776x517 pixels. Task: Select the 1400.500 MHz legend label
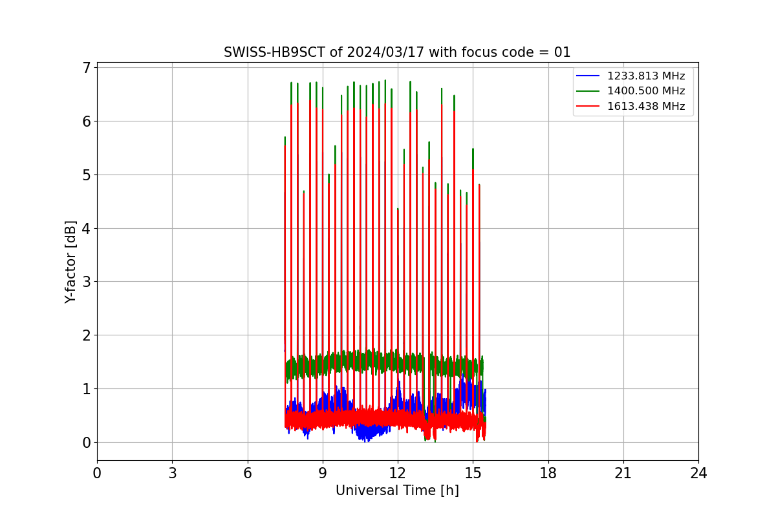[x=646, y=91]
